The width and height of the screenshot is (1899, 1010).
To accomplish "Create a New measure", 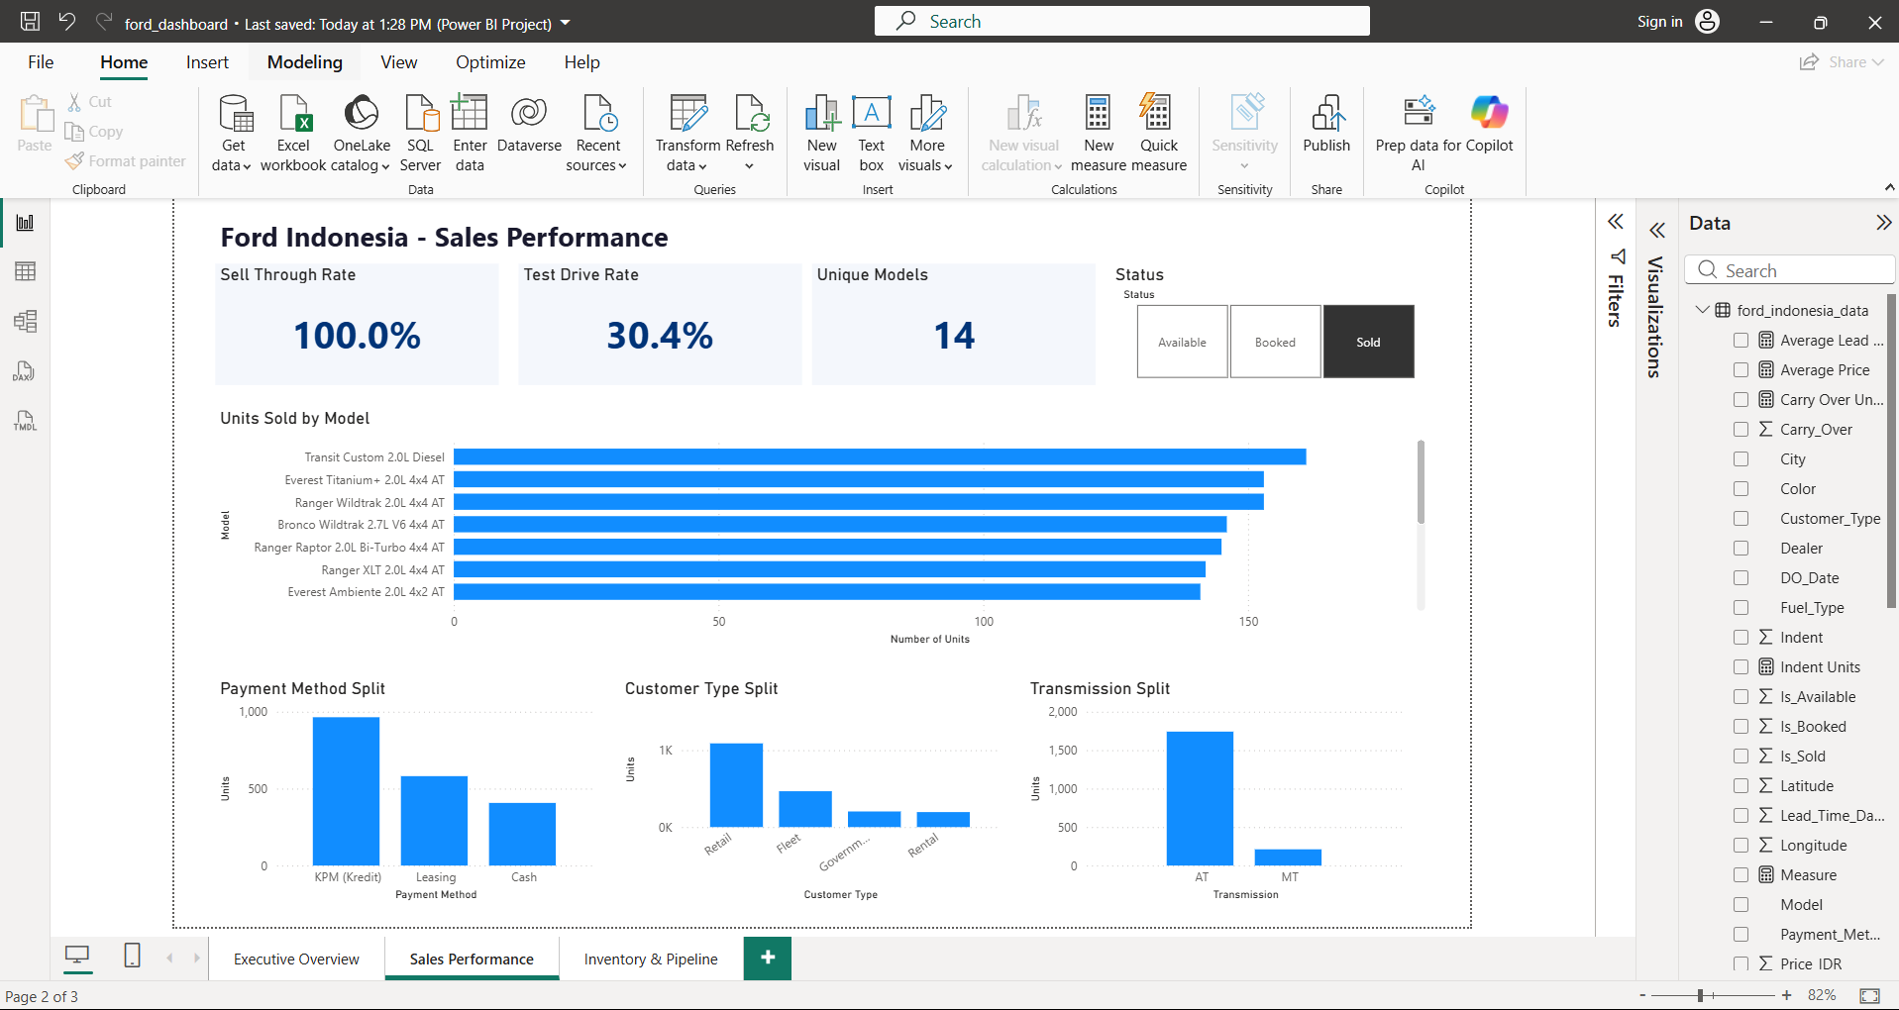I will pos(1099,134).
